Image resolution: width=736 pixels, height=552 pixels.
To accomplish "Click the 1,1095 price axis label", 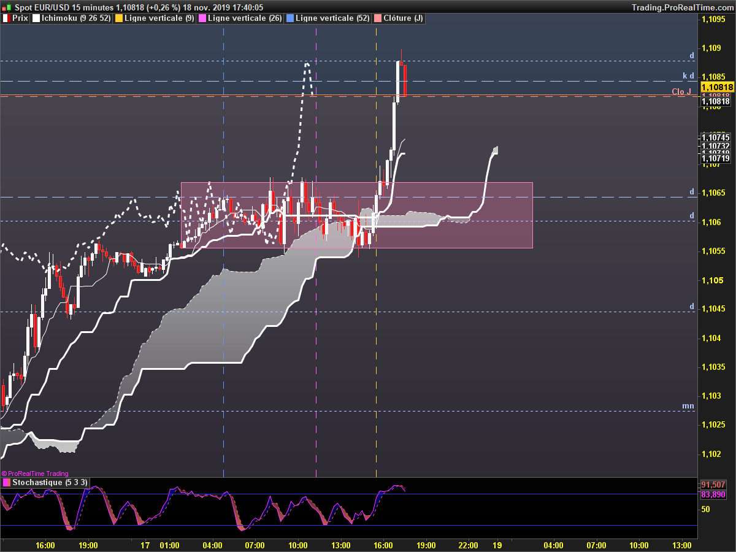I will coord(713,19).
